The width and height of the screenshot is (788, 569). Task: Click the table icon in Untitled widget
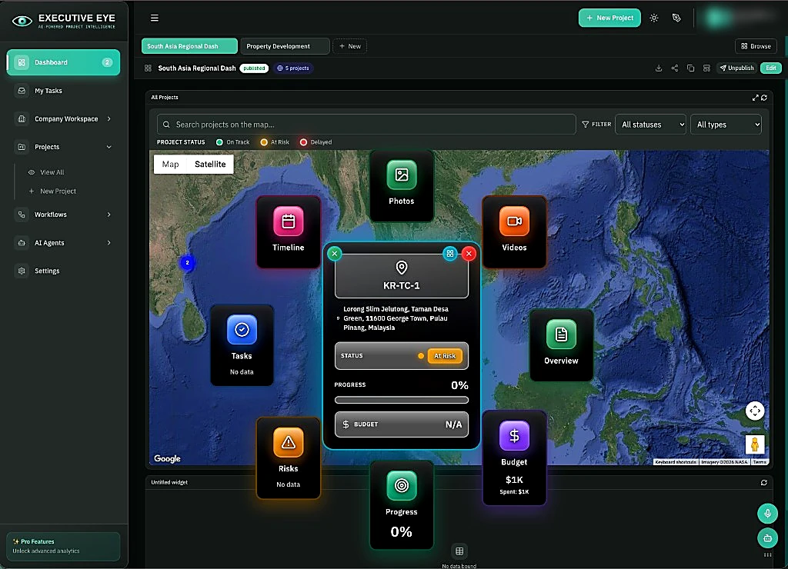(x=459, y=551)
